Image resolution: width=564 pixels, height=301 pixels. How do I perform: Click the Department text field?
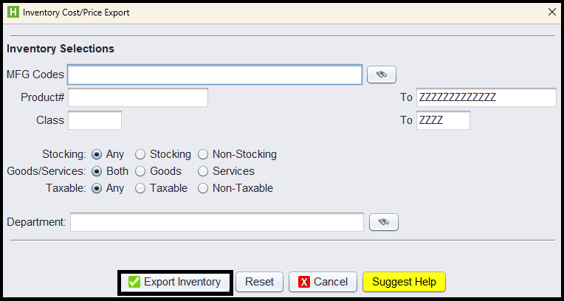coord(216,222)
